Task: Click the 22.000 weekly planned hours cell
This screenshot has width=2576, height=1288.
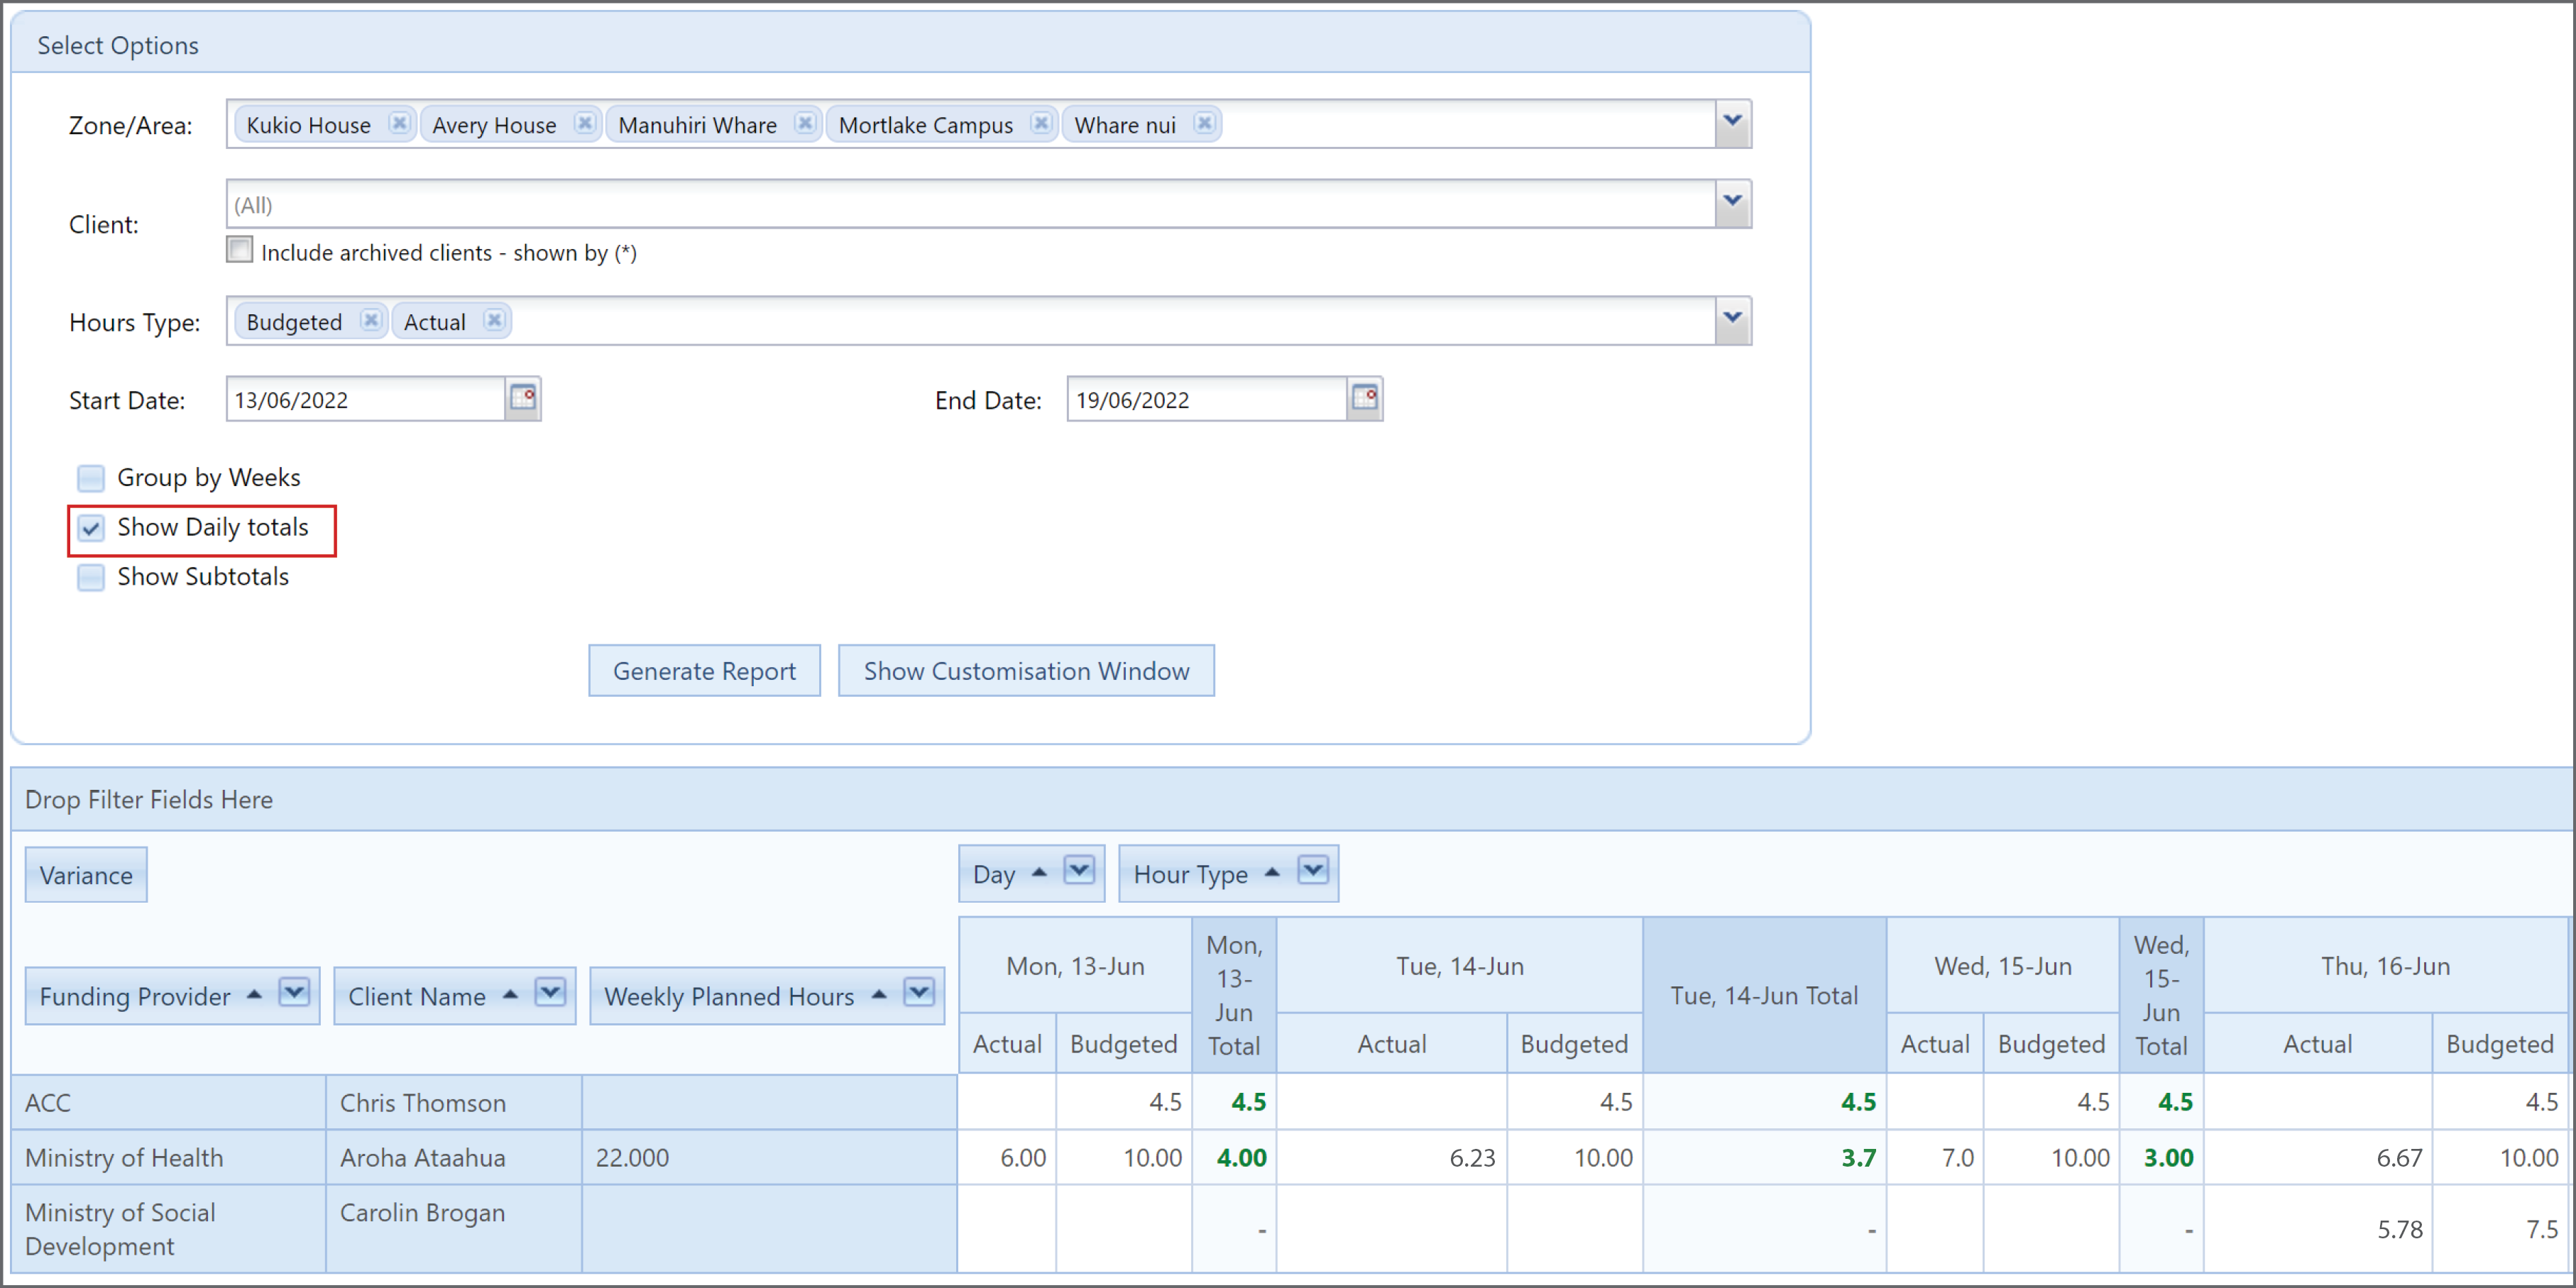Action: point(769,1157)
